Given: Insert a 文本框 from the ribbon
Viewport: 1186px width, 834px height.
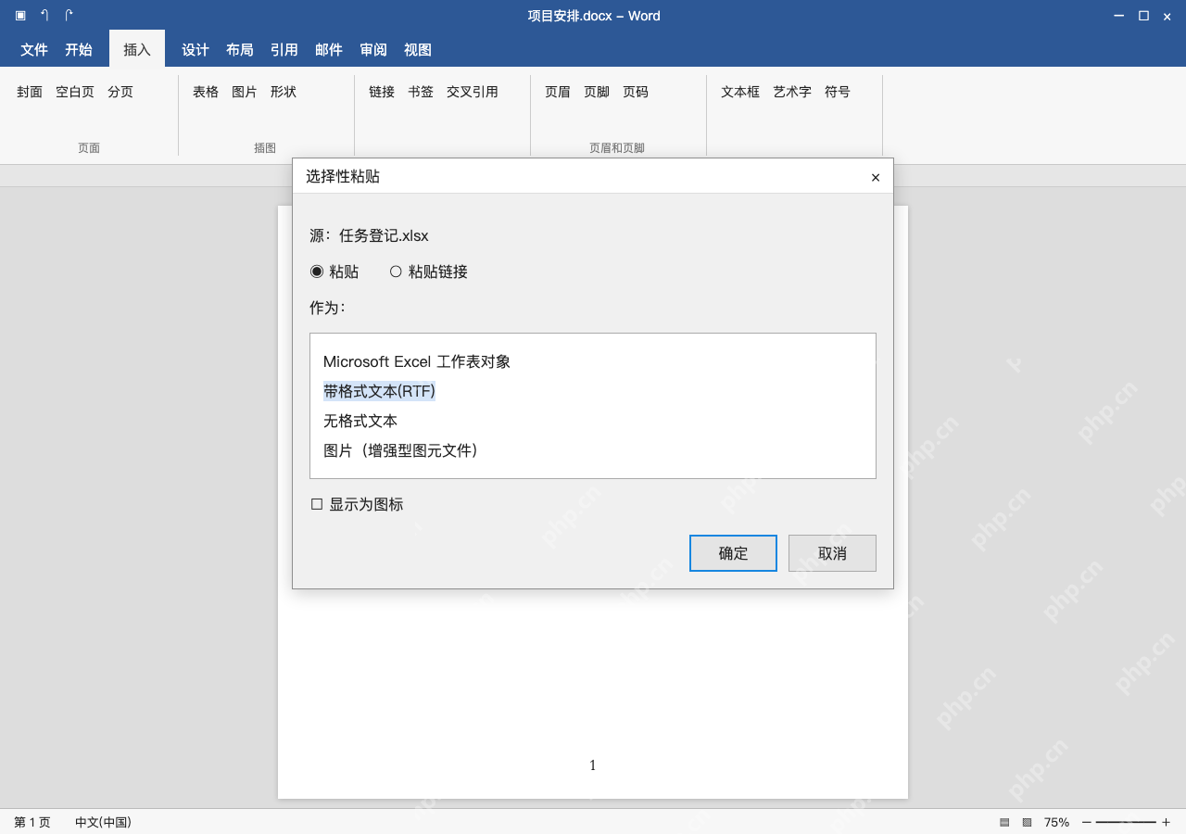Looking at the screenshot, I should (x=740, y=92).
